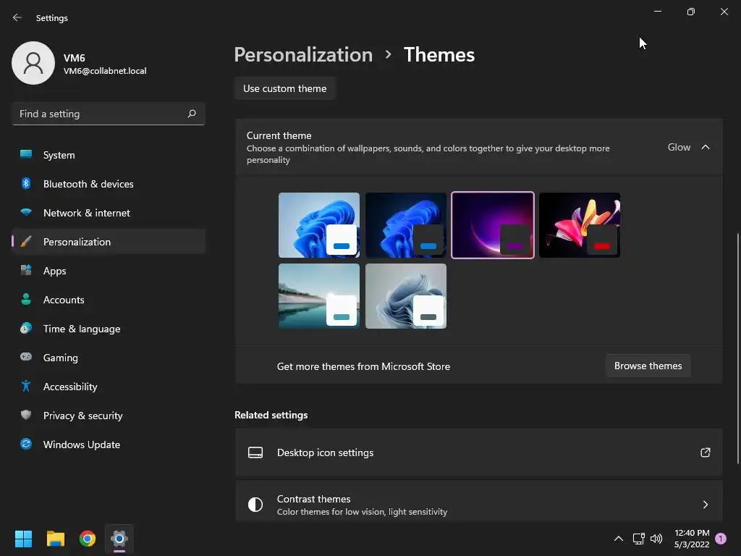741x556 pixels.
Task: Select the gray Flow theme
Action: [406, 296]
